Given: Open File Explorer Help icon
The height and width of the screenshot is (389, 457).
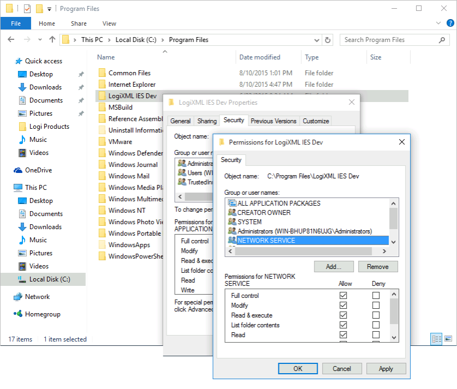Looking at the screenshot, I should click(450, 23).
